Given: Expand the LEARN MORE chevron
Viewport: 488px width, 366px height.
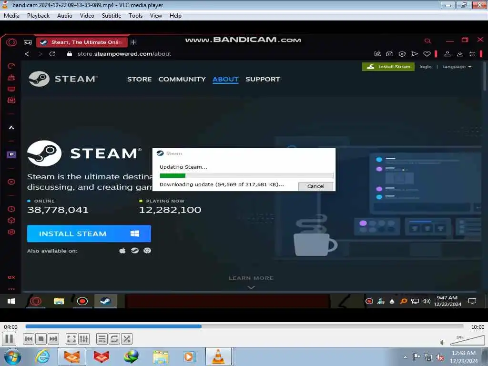Looking at the screenshot, I should pos(251,287).
